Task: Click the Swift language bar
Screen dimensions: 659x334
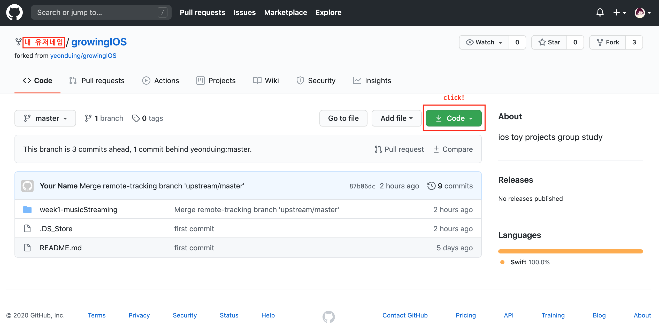Action: (570, 251)
